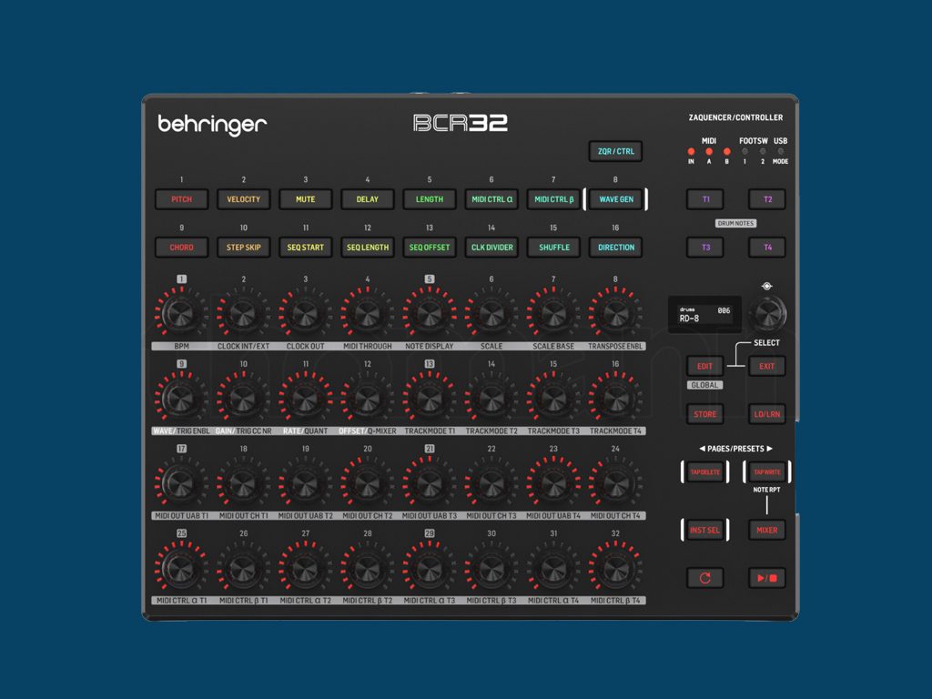Click the SCALE encoder knob
Screen dimensions: 932x699
[x=491, y=313]
